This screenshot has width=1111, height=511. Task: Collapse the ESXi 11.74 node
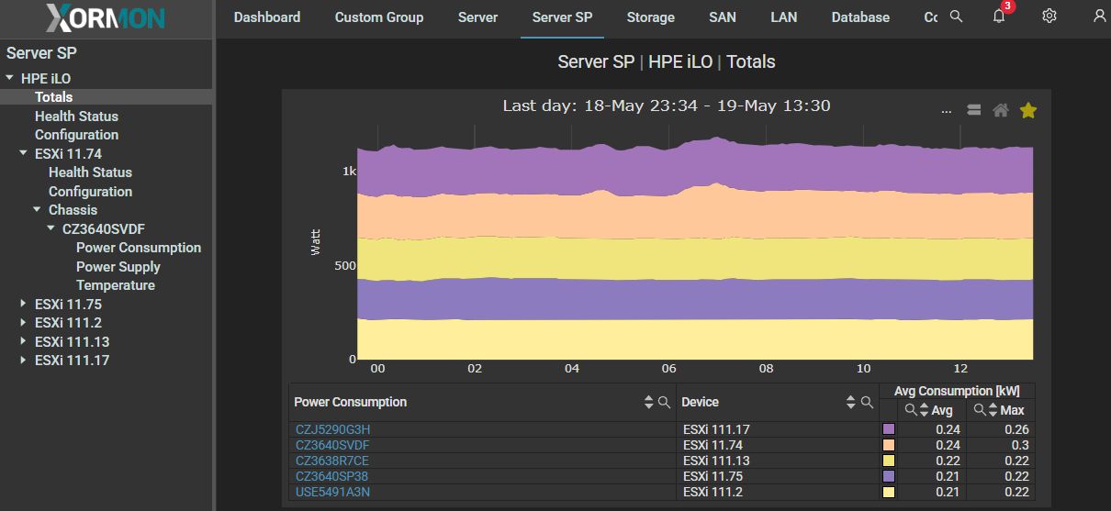coord(24,153)
